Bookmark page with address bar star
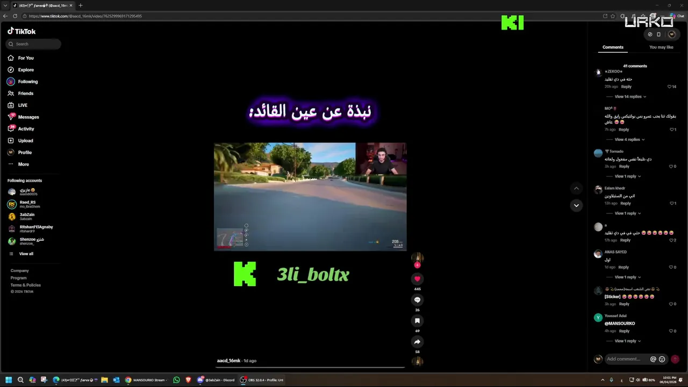This screenshot has width=688, height=387. pos(613,16)
